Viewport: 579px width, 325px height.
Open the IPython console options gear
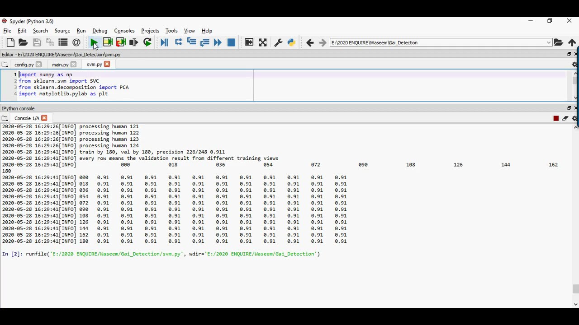point(575,118)
